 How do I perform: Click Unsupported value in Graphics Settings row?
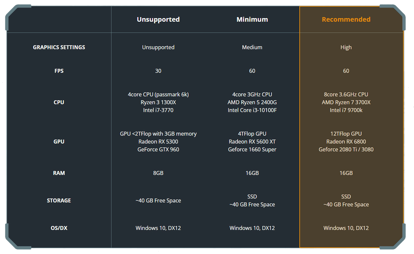point(158,47)
